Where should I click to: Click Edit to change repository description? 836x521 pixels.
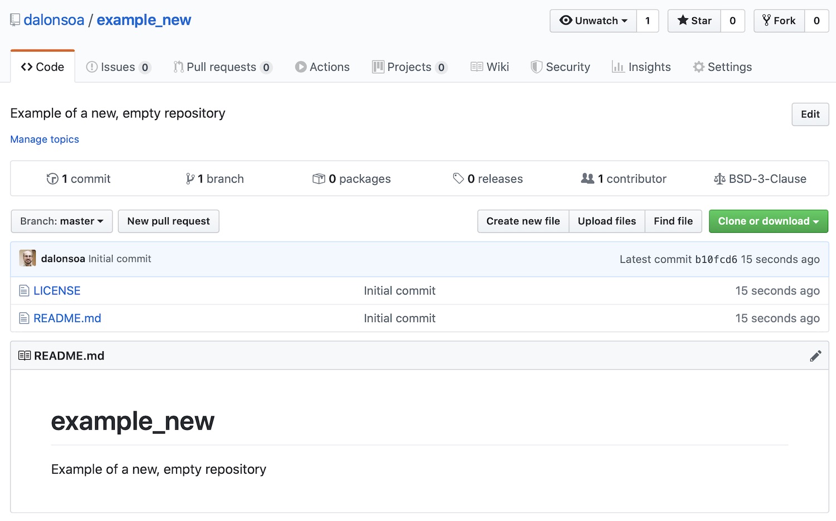(810, 114)
